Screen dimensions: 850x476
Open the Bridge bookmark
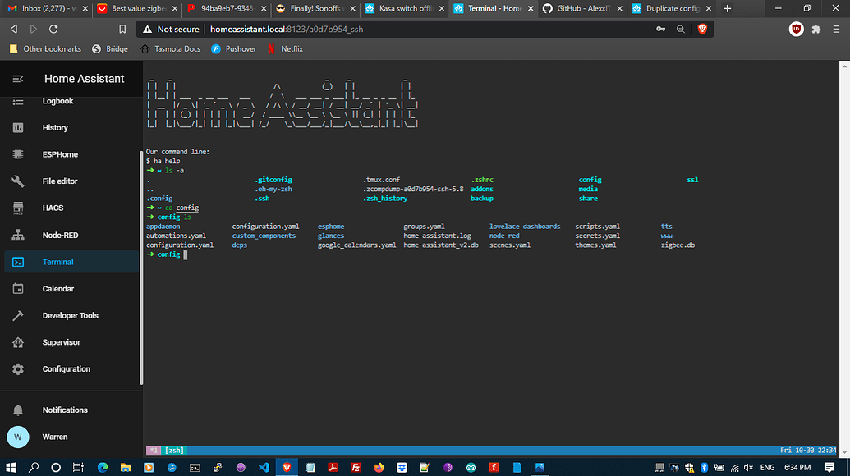click(x=110, y=48)
